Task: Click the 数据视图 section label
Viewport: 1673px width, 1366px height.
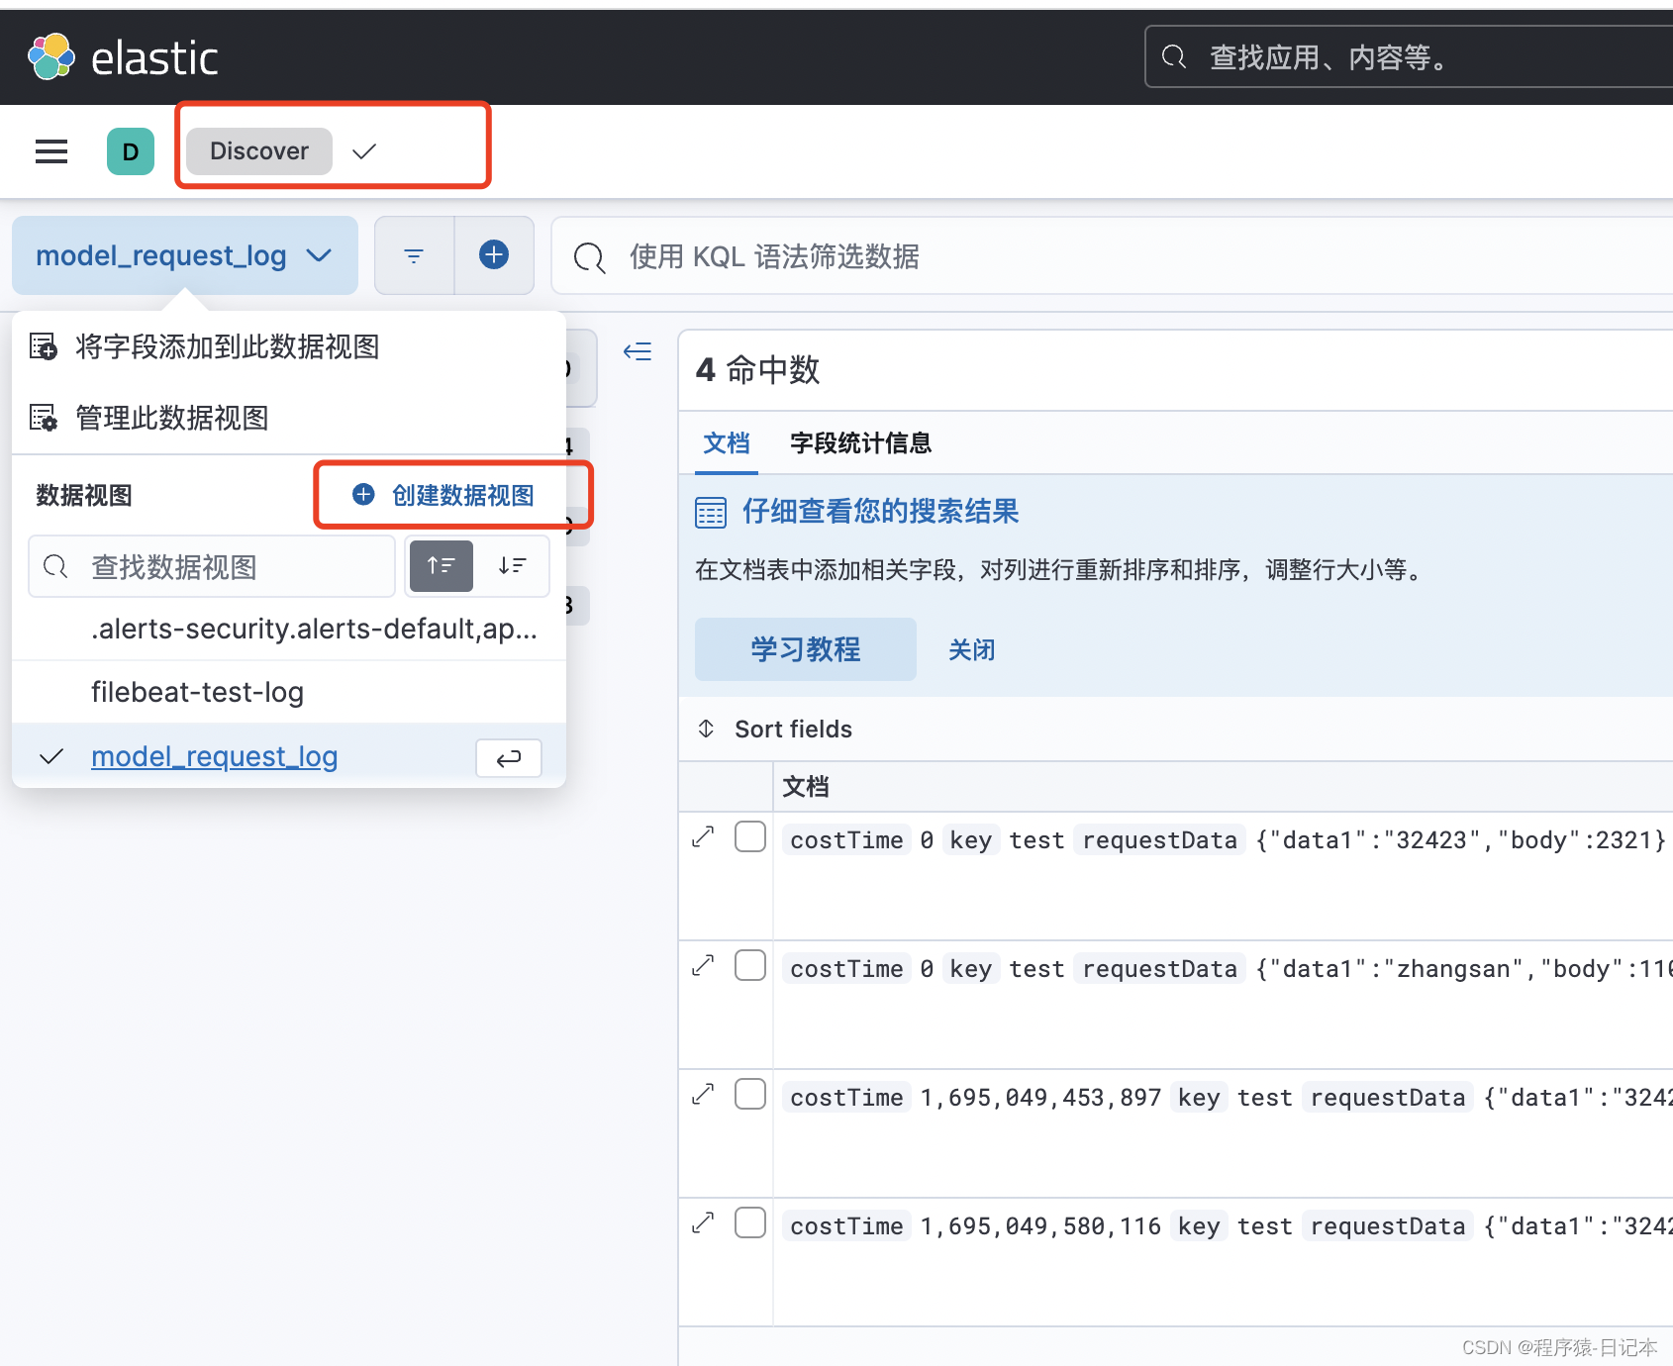Action: pos(84,495)
